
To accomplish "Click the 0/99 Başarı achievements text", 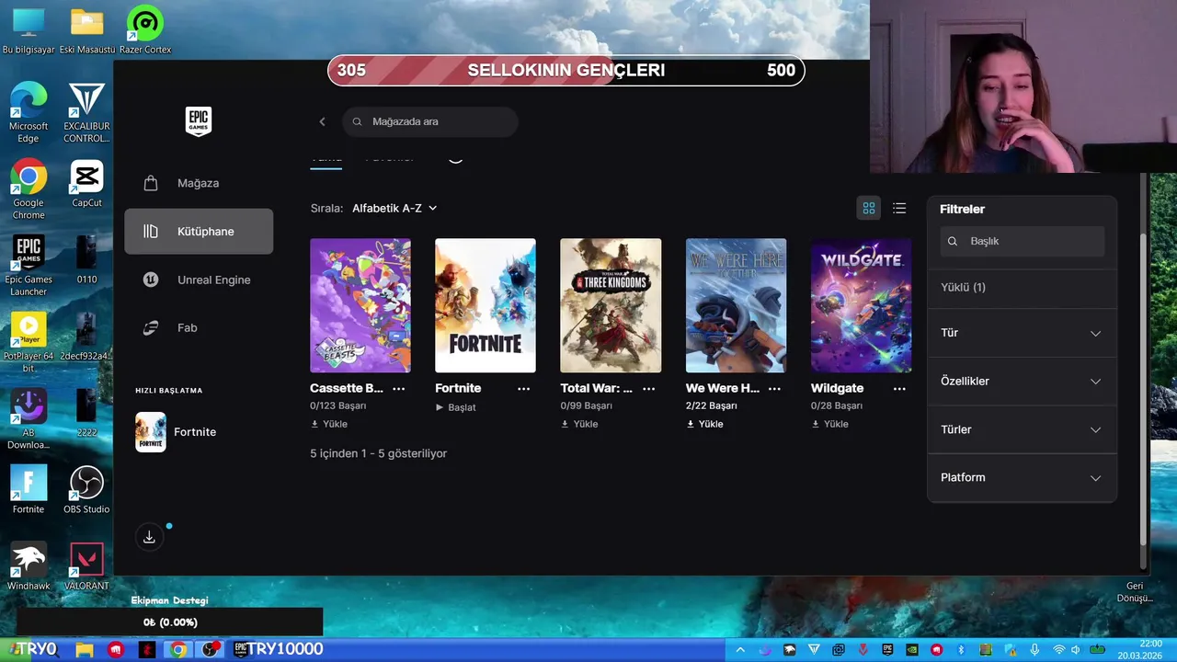I will (586, 405).
